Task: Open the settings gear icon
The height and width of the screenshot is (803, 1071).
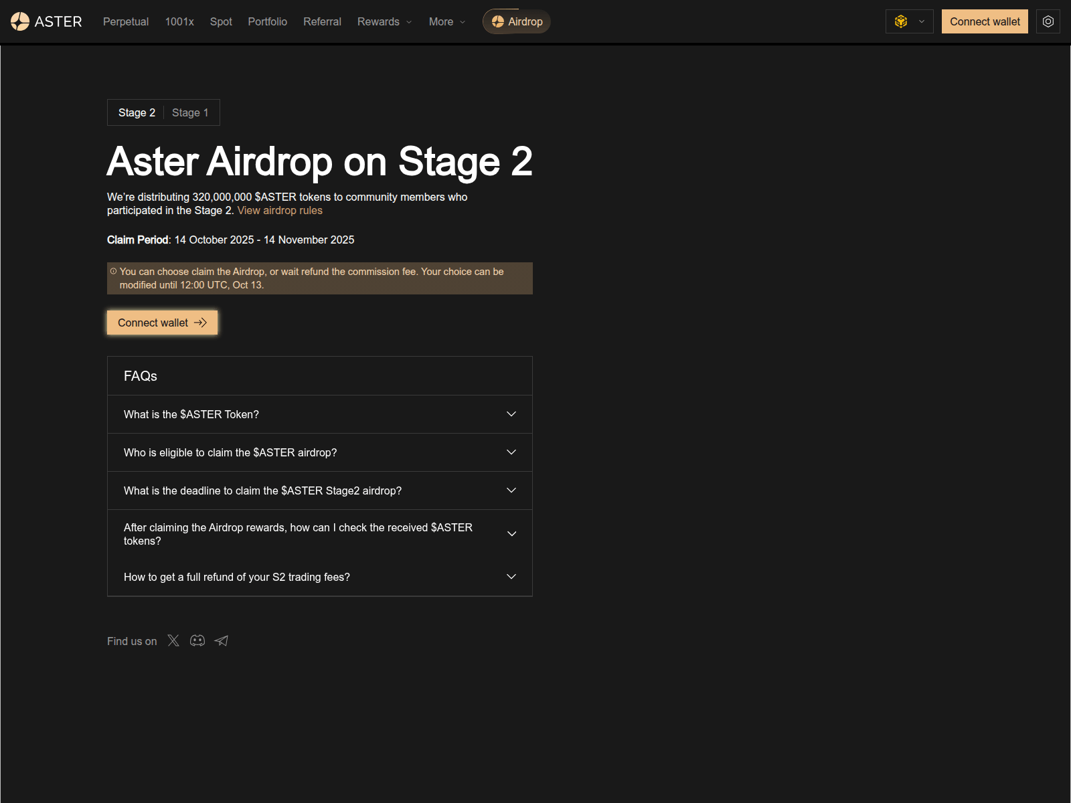Action: click(1048, 21)
